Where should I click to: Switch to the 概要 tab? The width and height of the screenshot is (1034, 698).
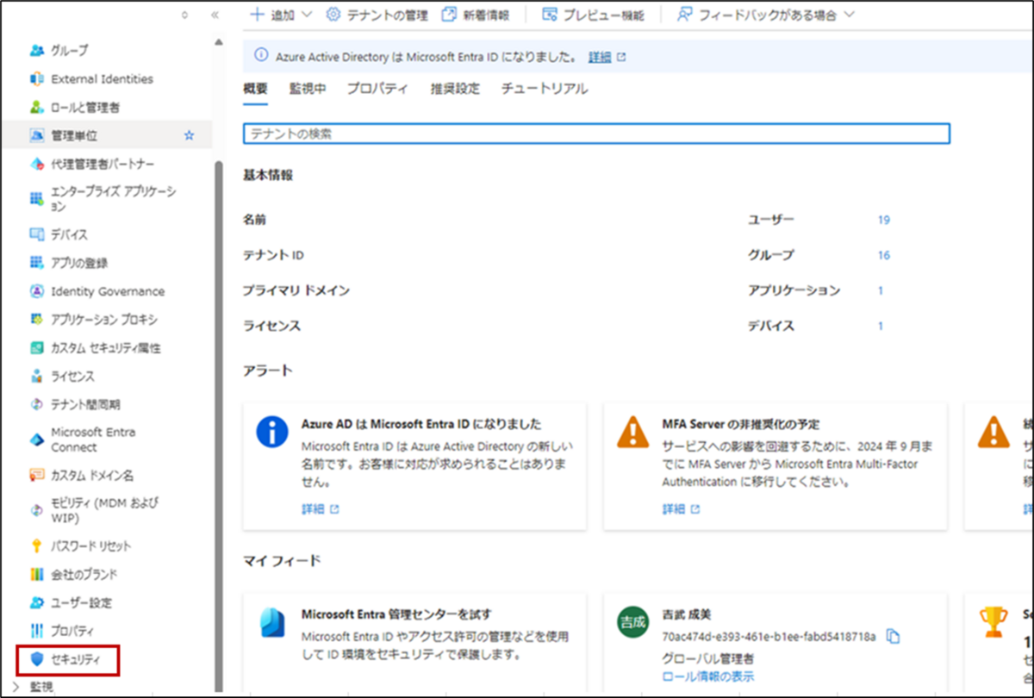(x=255, y=89)
